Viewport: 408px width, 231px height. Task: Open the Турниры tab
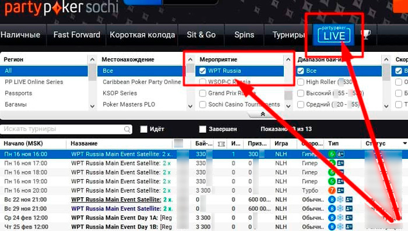289,34
